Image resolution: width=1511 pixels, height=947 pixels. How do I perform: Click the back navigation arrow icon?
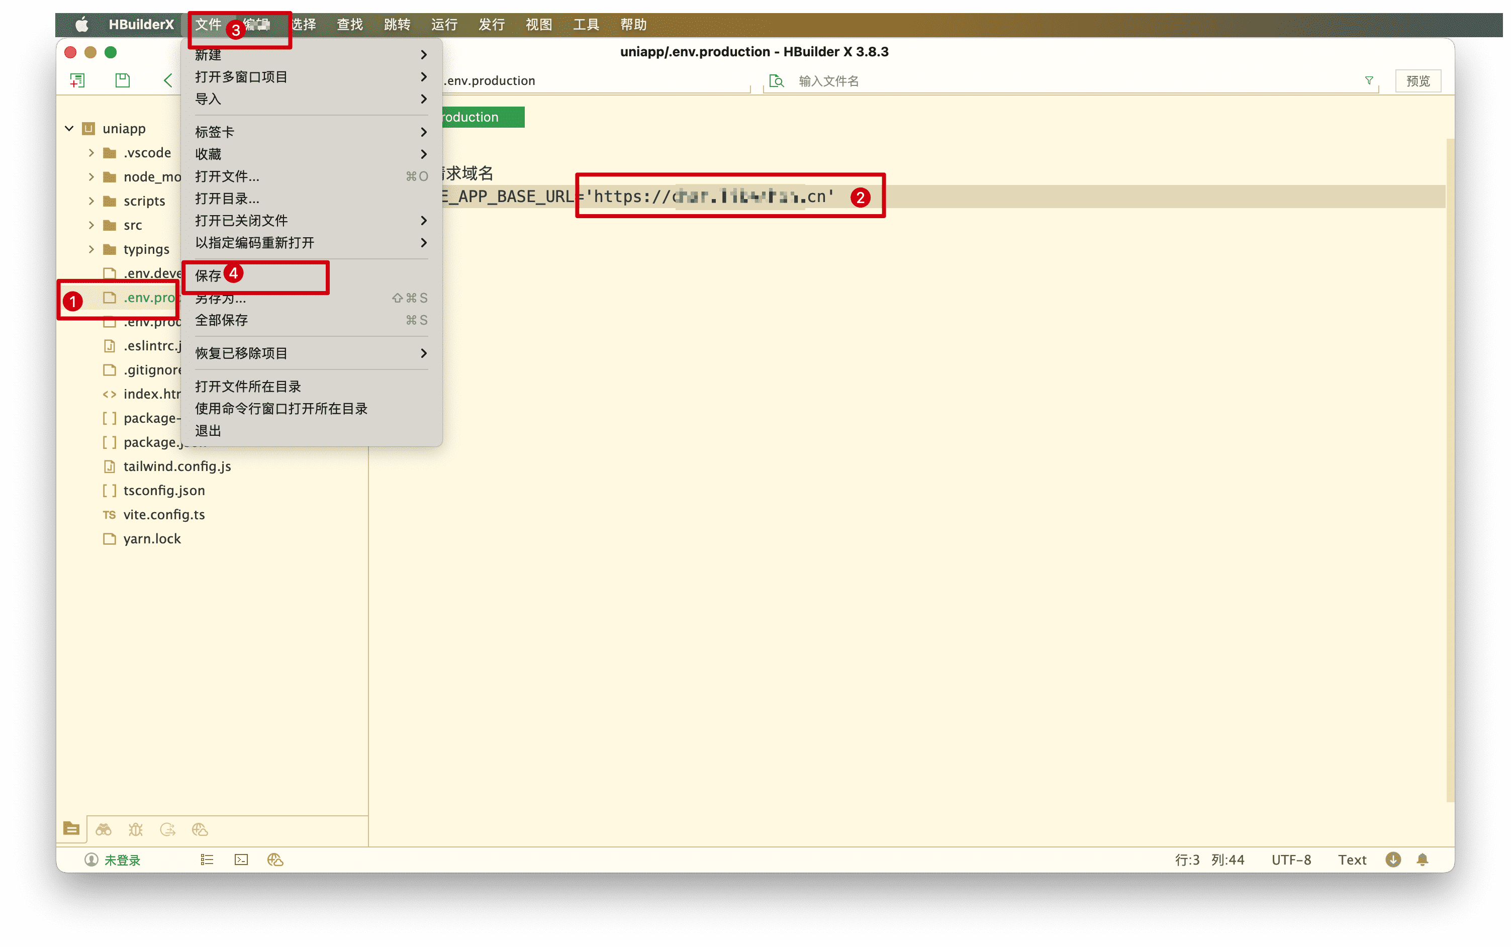168,80
